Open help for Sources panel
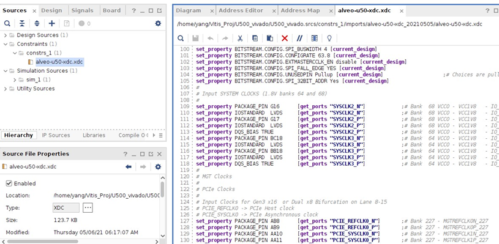499x244 pixels. [x=133, y=10]
